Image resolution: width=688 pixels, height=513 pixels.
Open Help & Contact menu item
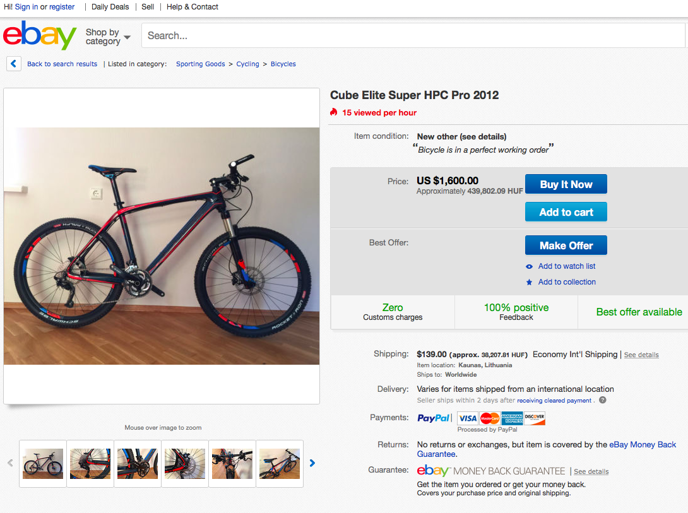click(x=193, y=7)
